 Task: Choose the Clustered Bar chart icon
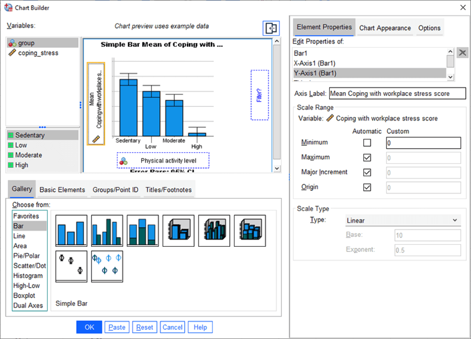(x=107, y=231)
